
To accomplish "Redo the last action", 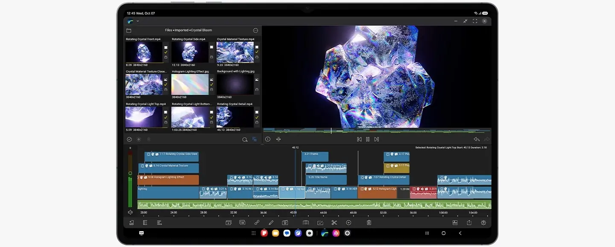I will point(486,139).
